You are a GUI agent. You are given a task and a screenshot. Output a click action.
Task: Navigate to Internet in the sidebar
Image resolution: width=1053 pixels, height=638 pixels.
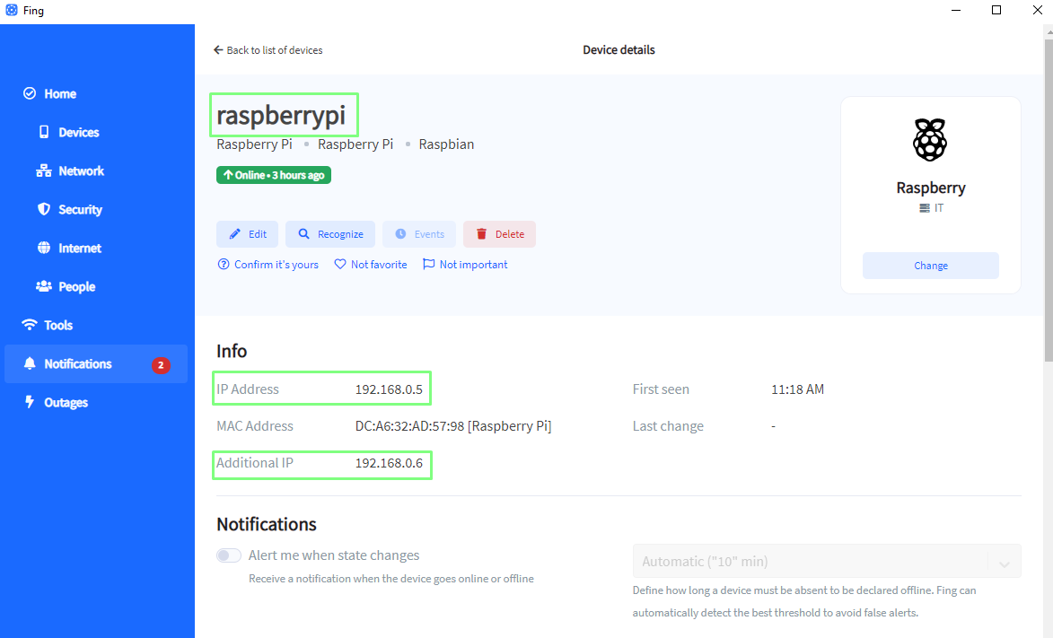click(x=80, y=249)
